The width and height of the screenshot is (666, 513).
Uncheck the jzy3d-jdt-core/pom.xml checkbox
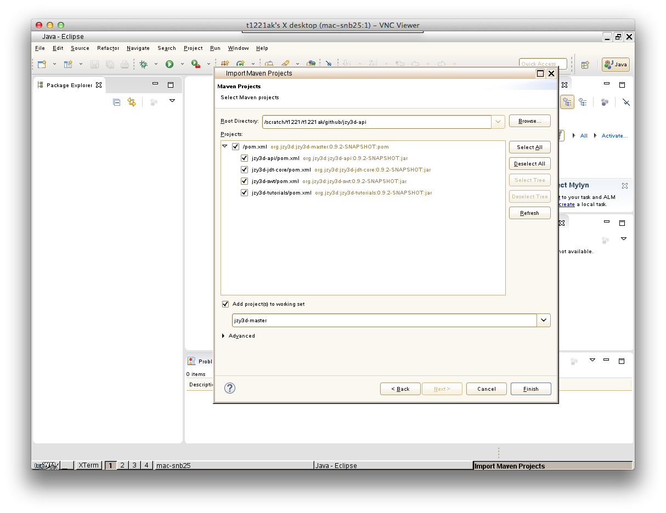[x=245, y=170]
